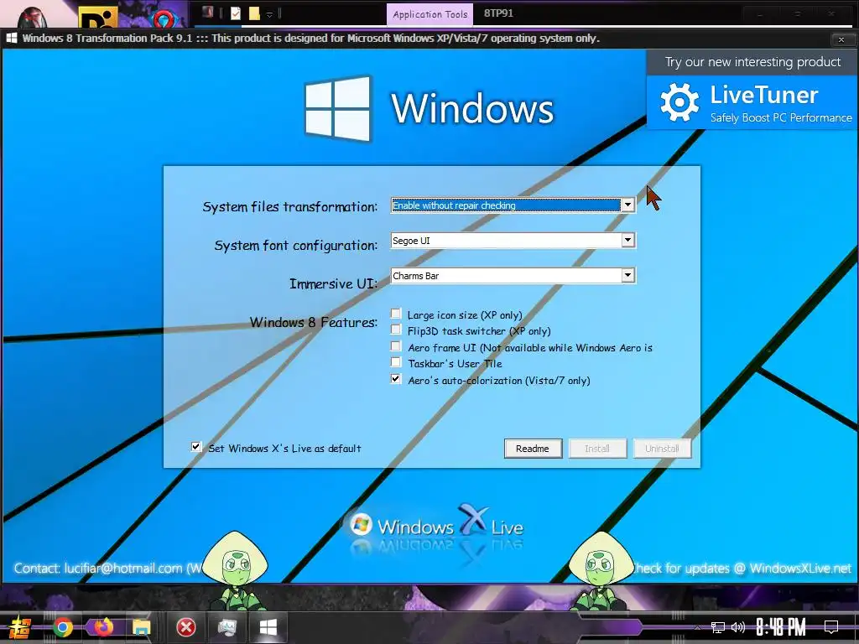859x644 pixels.
Task: Click Try our new interesting product text
Action: (752, 62)
